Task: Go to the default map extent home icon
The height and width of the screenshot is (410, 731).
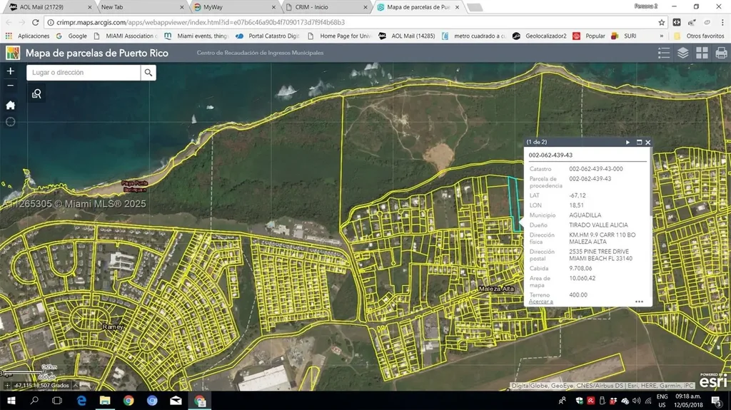Action: click(10, 105)
